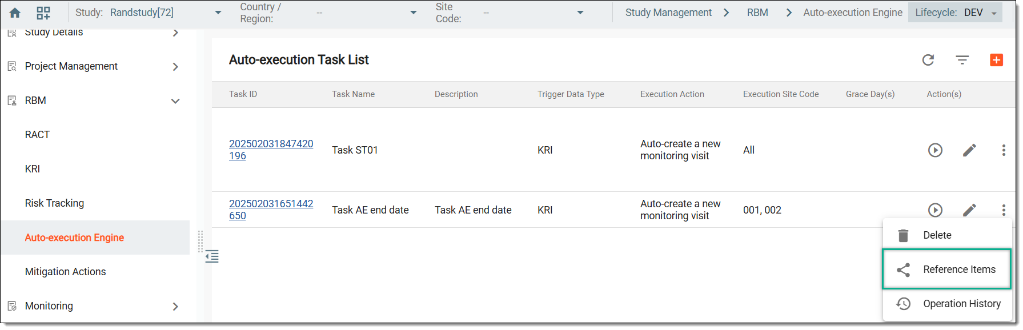Open more options for Task AE end date
1023x330 pixels.
tap(1004, 210)
